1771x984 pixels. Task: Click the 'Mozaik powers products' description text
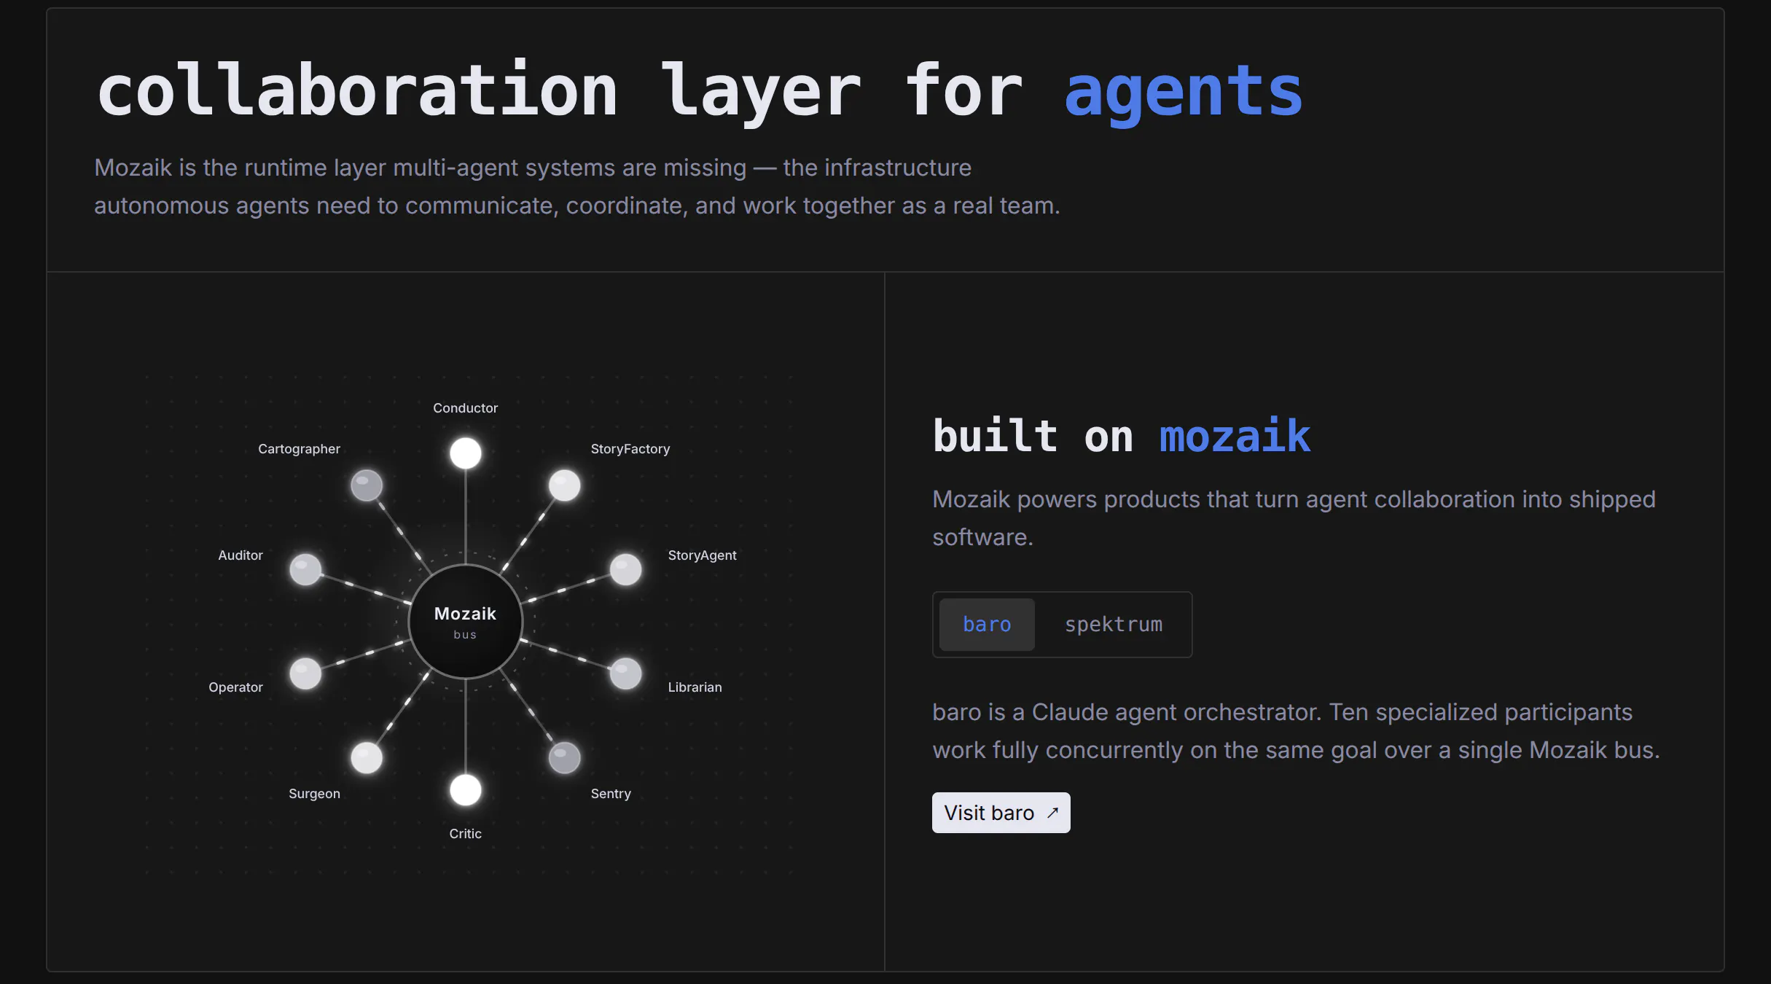tap(1294, 518)
